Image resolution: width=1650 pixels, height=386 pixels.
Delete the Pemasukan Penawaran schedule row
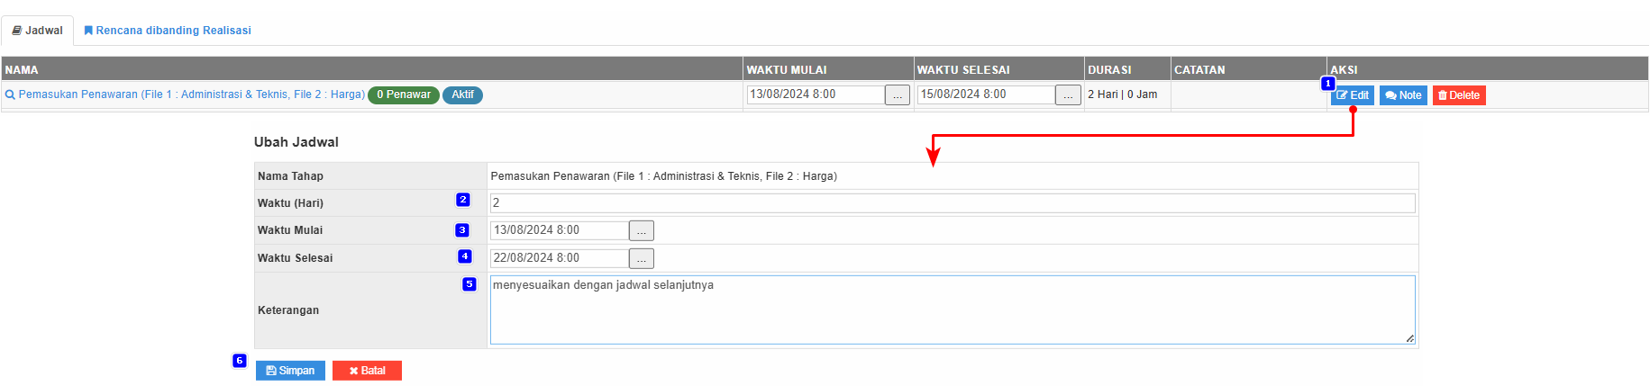(x=1459, y=95)
